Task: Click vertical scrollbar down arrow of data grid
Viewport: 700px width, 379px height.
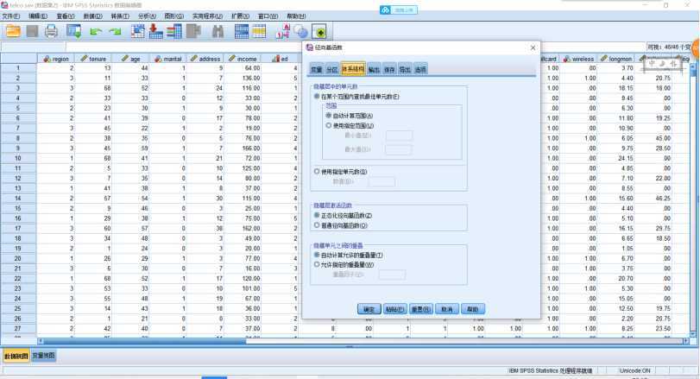Action: click(x=693, y=333)
